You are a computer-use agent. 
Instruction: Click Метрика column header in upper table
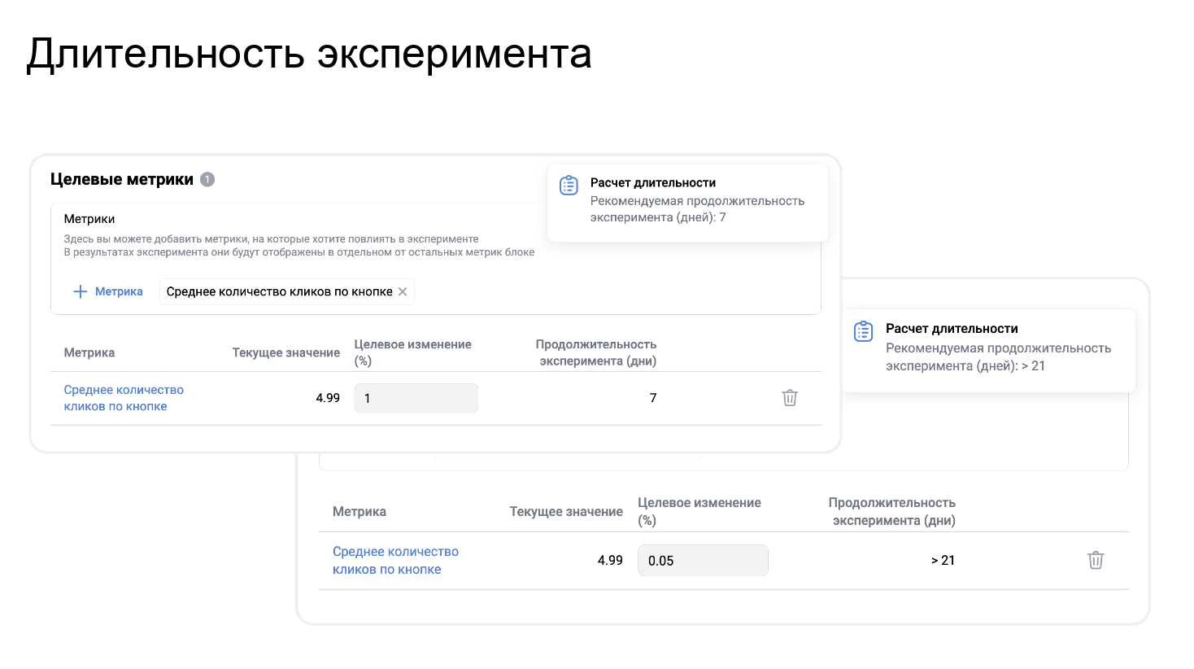pyautogui.click(x=89, y=352)
